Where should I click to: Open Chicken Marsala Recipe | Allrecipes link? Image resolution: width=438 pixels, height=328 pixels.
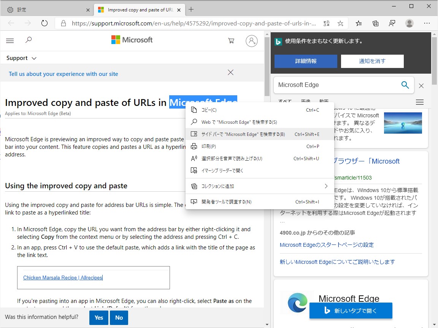coord(63,278)
